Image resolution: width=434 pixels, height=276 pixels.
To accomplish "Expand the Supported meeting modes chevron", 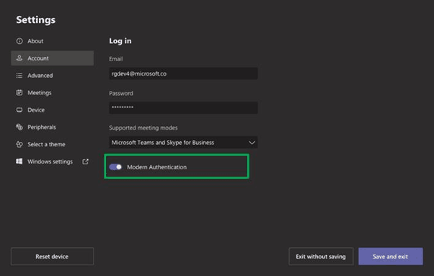I will pyautogui.click(x=252, y=143).
